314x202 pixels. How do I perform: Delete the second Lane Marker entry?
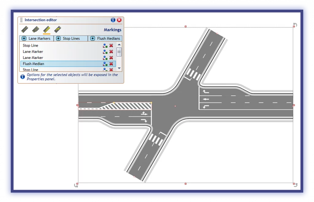pos(111,58)
